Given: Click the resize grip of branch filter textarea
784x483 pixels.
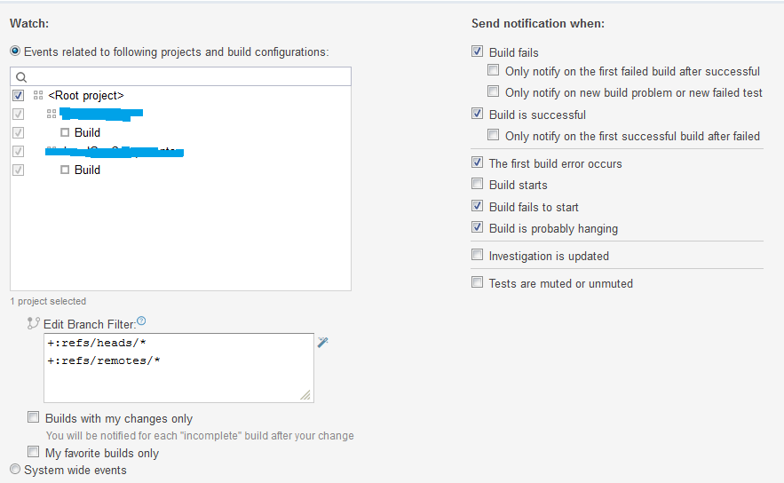Looking at the screenshot, I should pos(305,394).
